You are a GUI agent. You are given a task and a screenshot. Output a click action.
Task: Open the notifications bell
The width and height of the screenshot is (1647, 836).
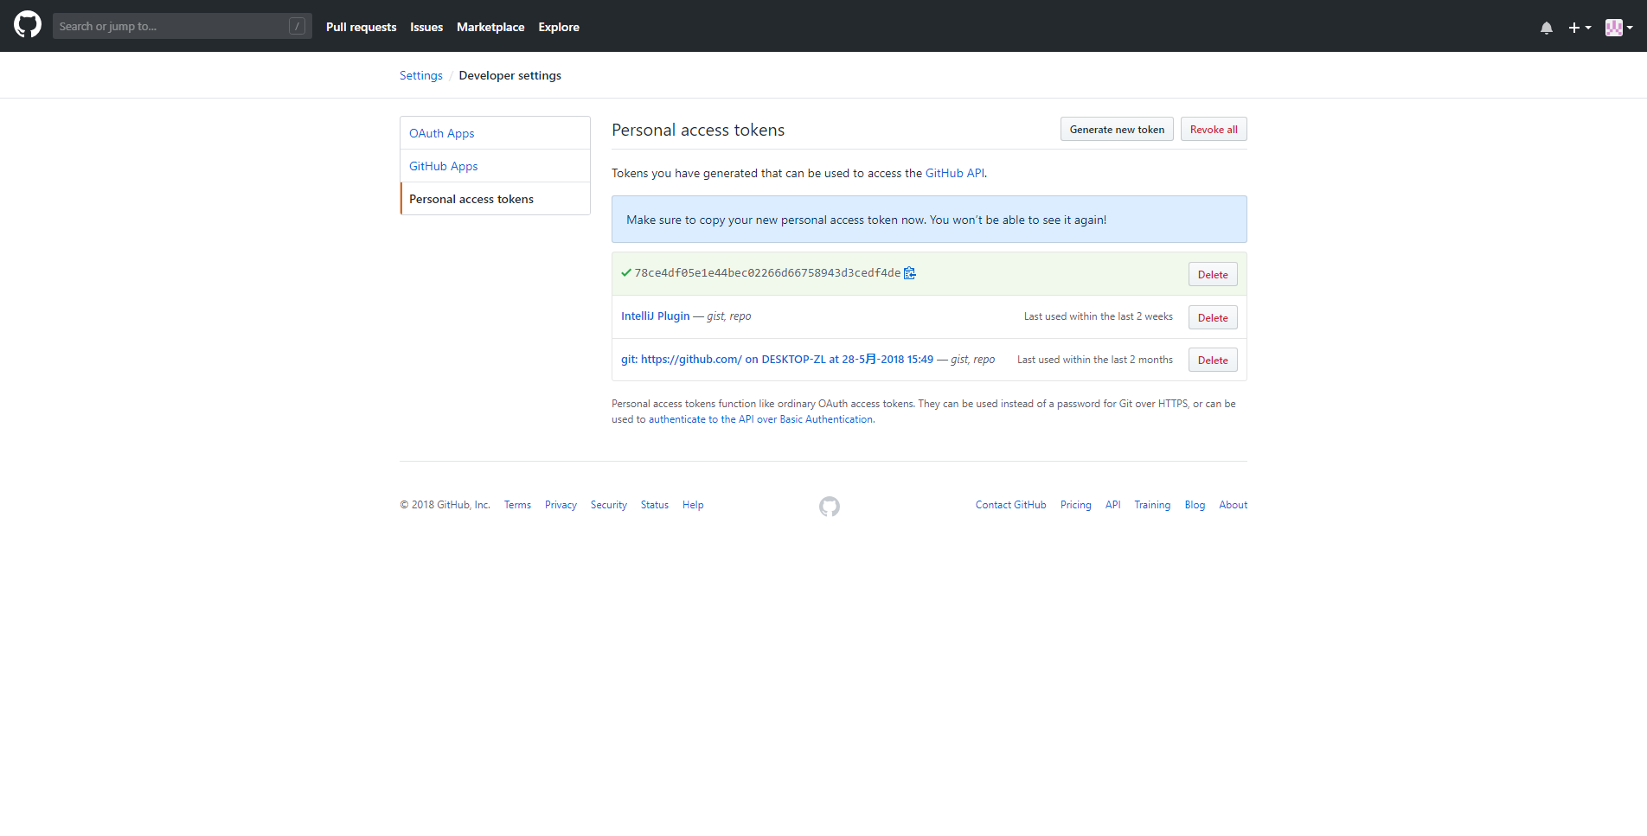[1547, 28]
